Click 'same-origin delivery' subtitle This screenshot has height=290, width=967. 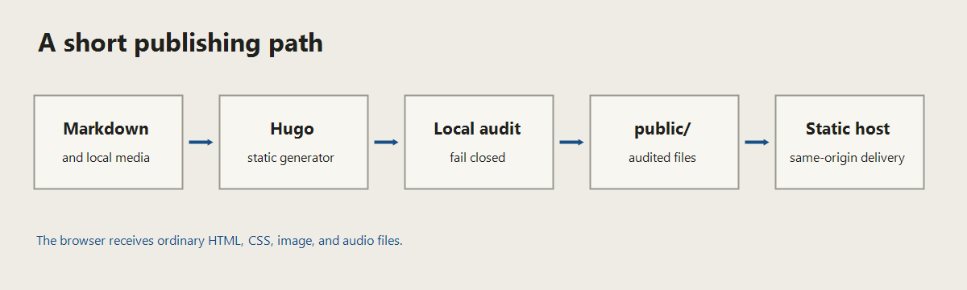tap(847, 158)
